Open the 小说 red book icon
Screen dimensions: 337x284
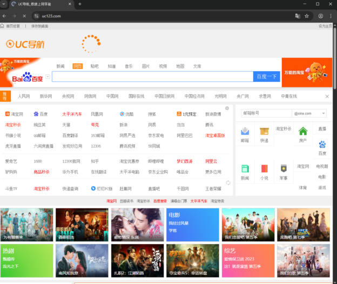click(x=264, y=168)
